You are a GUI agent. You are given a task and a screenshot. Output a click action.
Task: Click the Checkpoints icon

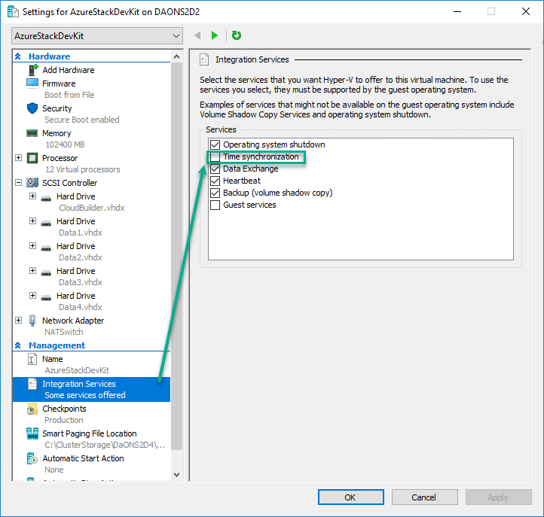(32, 409)
